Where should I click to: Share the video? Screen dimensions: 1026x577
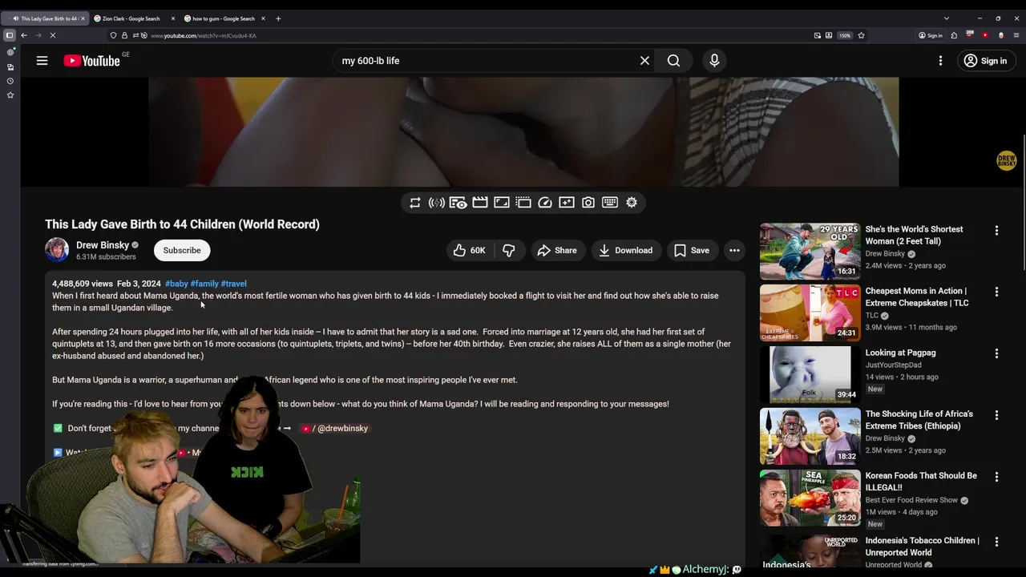pyautogui.click(x=557, y=250)
